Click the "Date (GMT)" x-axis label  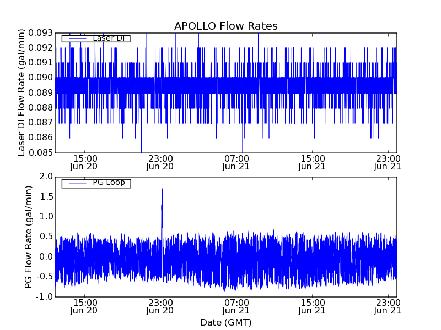click(226, 322)
